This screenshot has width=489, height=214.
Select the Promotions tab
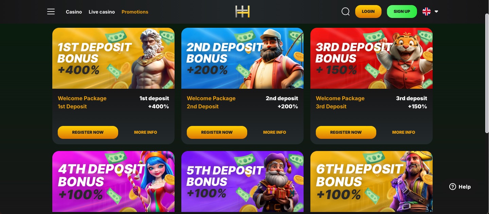pyautogui.click(x=135, y=12)
